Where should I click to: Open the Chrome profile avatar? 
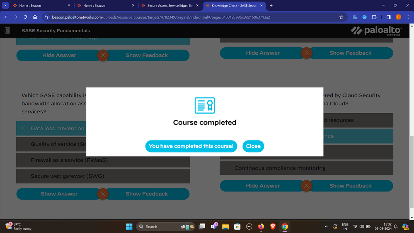coord(398,17)
